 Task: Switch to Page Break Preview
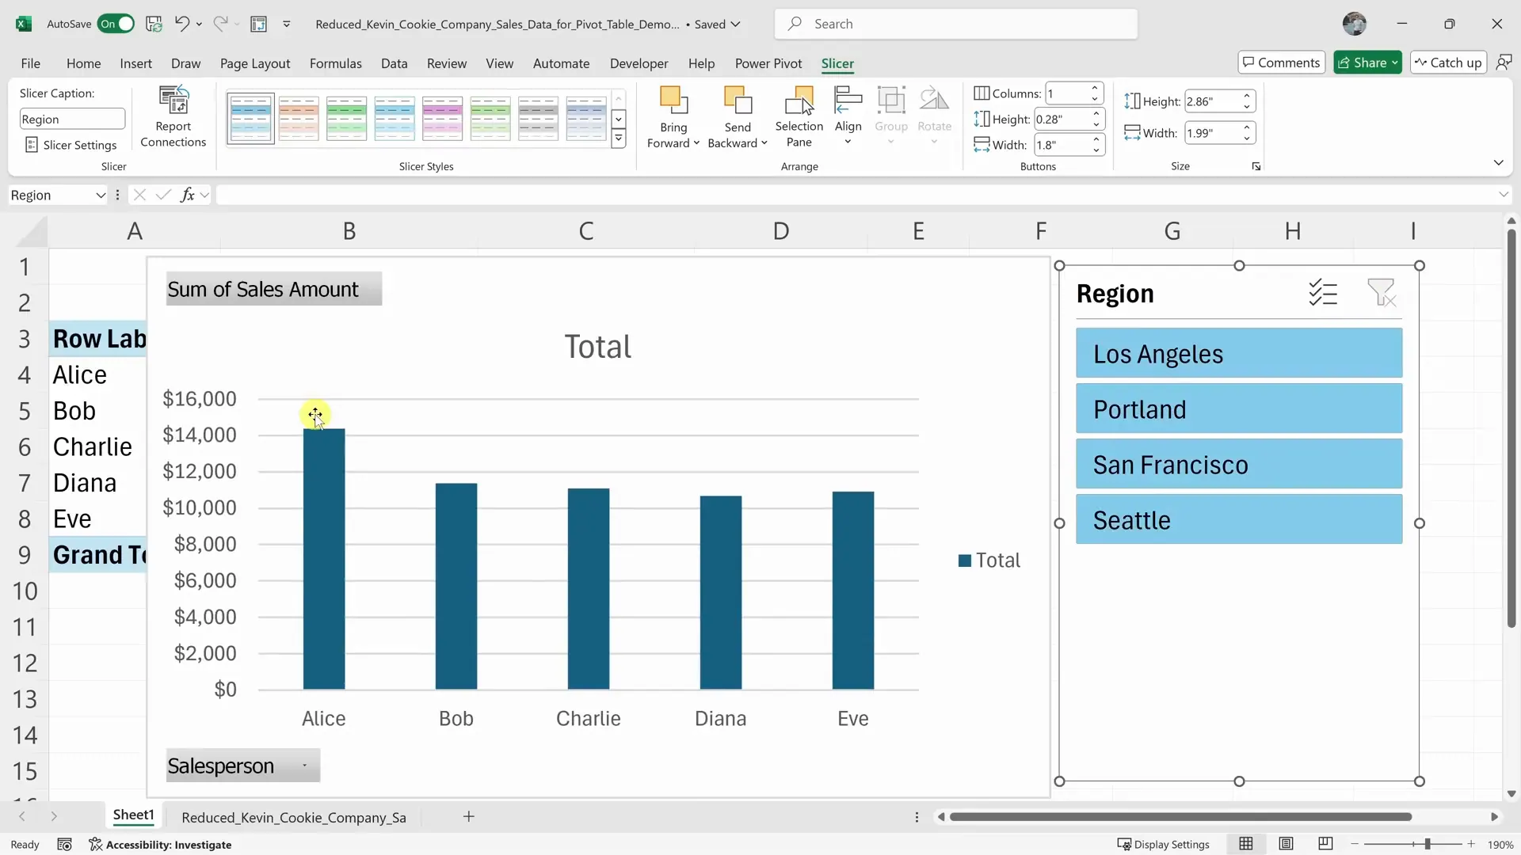1325,844
